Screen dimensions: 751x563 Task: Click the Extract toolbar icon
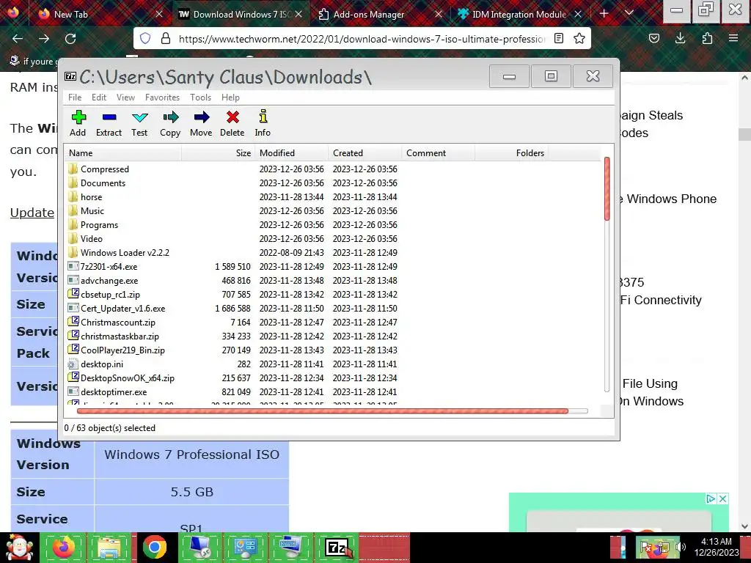pos(109,123)
